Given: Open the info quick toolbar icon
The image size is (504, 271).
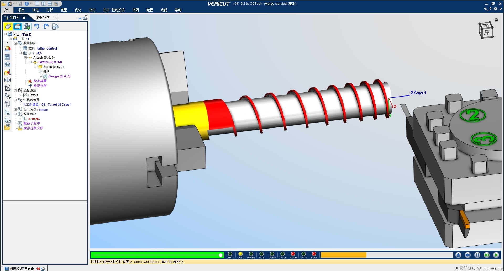Looking at the screenshot, I should (27, 4).
